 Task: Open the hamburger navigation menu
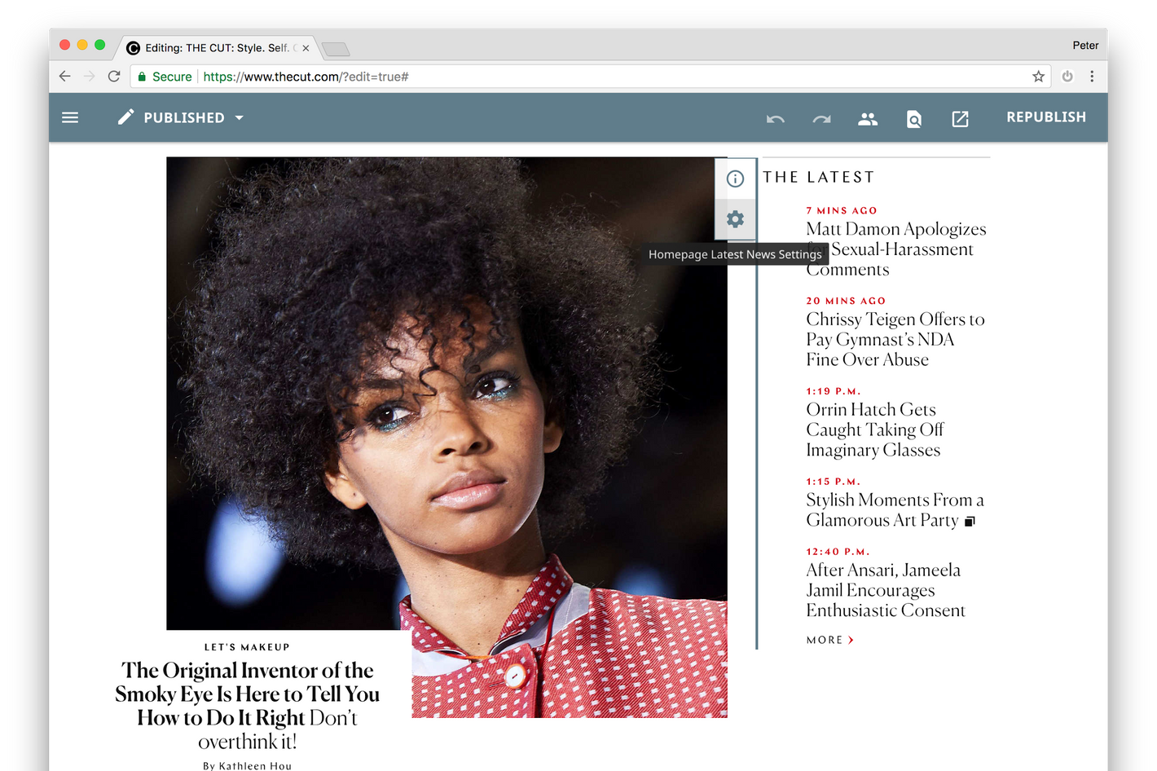click(70, 117)
